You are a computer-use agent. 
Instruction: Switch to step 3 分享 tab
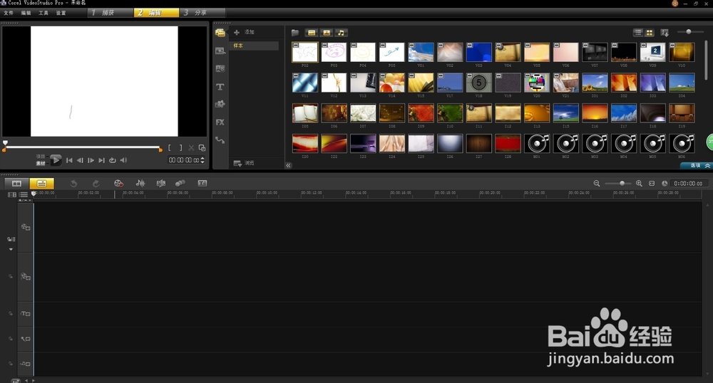coord(202,13)
